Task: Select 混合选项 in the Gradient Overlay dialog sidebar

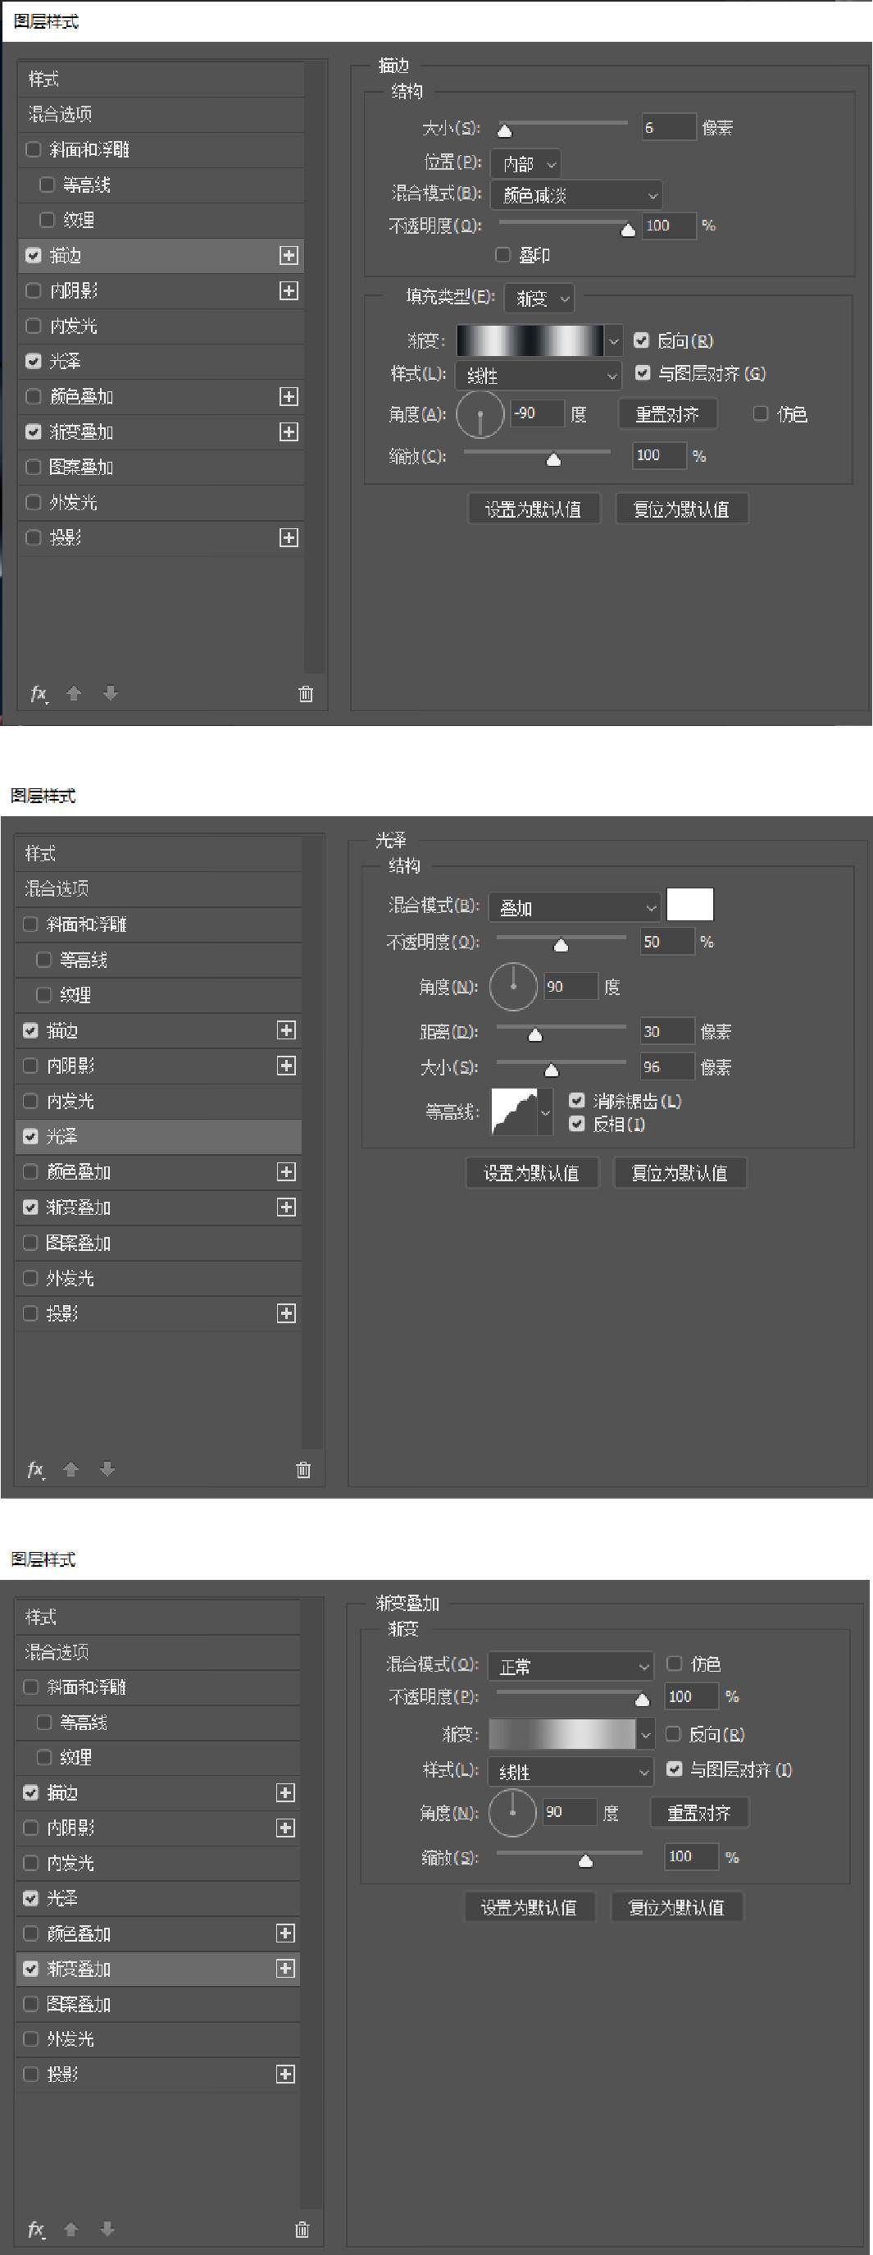Action: pos(158,1652)
